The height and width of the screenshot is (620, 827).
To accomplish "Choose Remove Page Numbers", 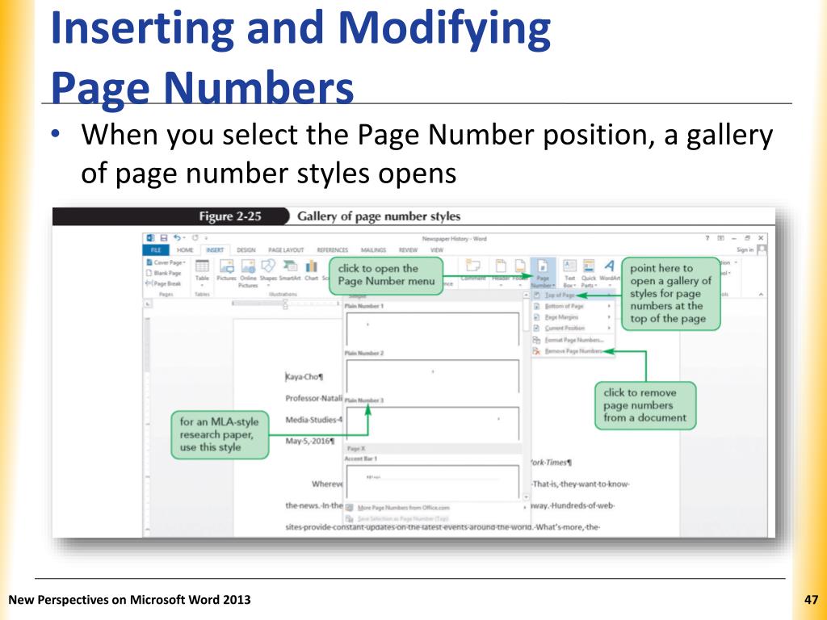I will (572, 351).
